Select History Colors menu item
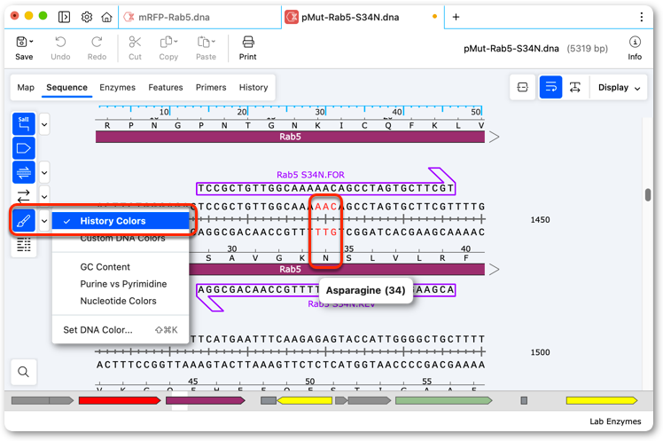This screenshot has width=663, height=441. [x=121, y=221]
